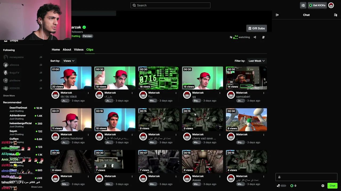This screenshot has height=191, width=341.
Task: Open the Filter by Last Week dropdown
Action: pyautogui.click(x=257, y=61)
